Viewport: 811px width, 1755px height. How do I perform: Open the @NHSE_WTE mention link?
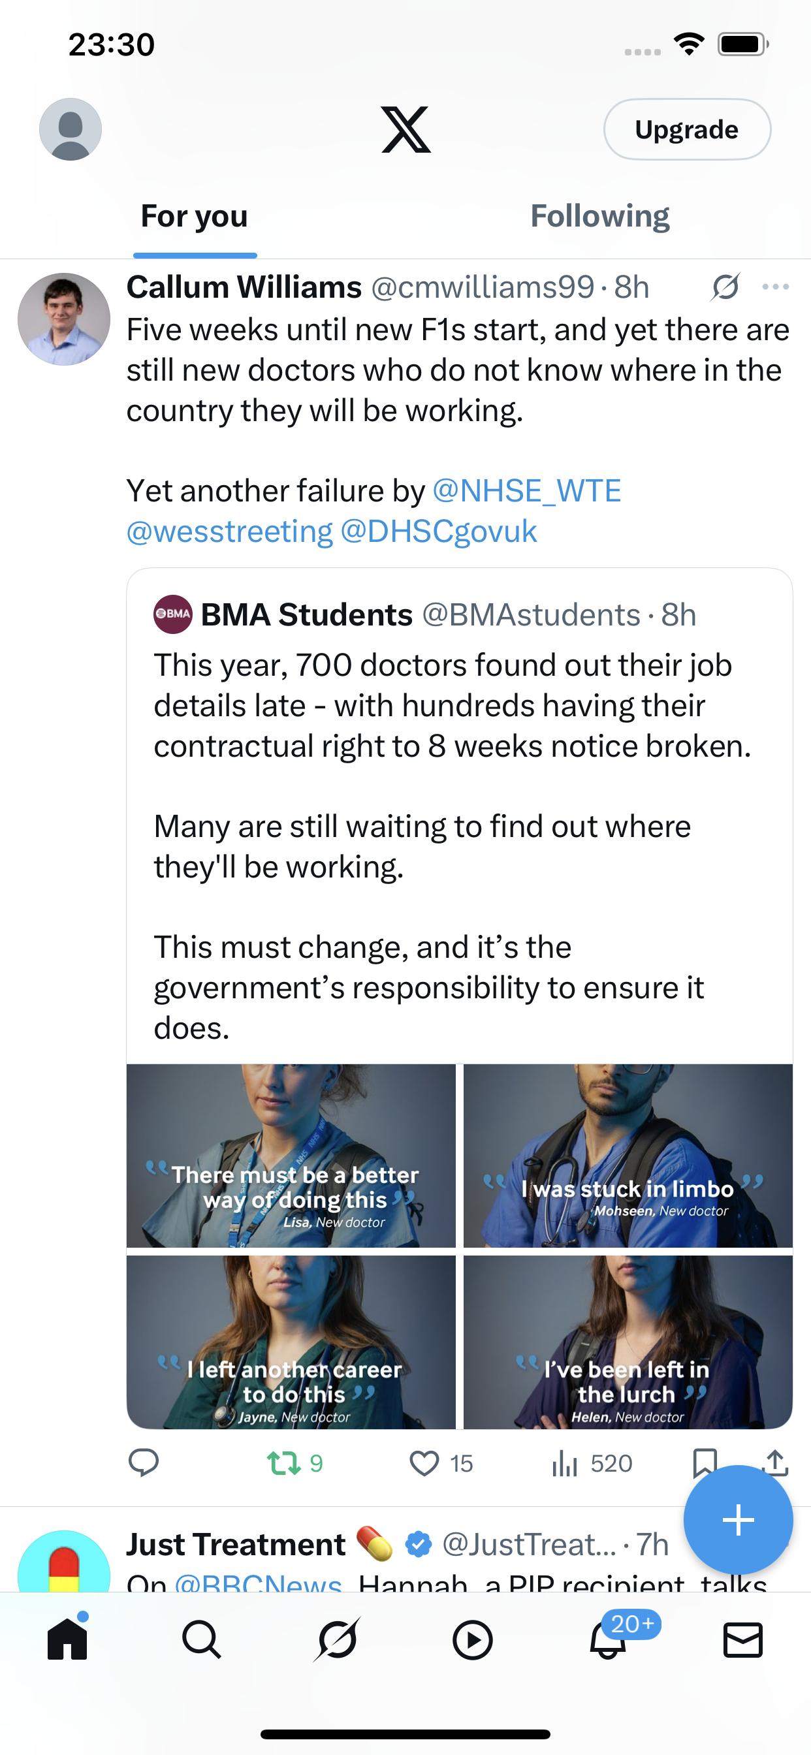click(x=527, y=490)
